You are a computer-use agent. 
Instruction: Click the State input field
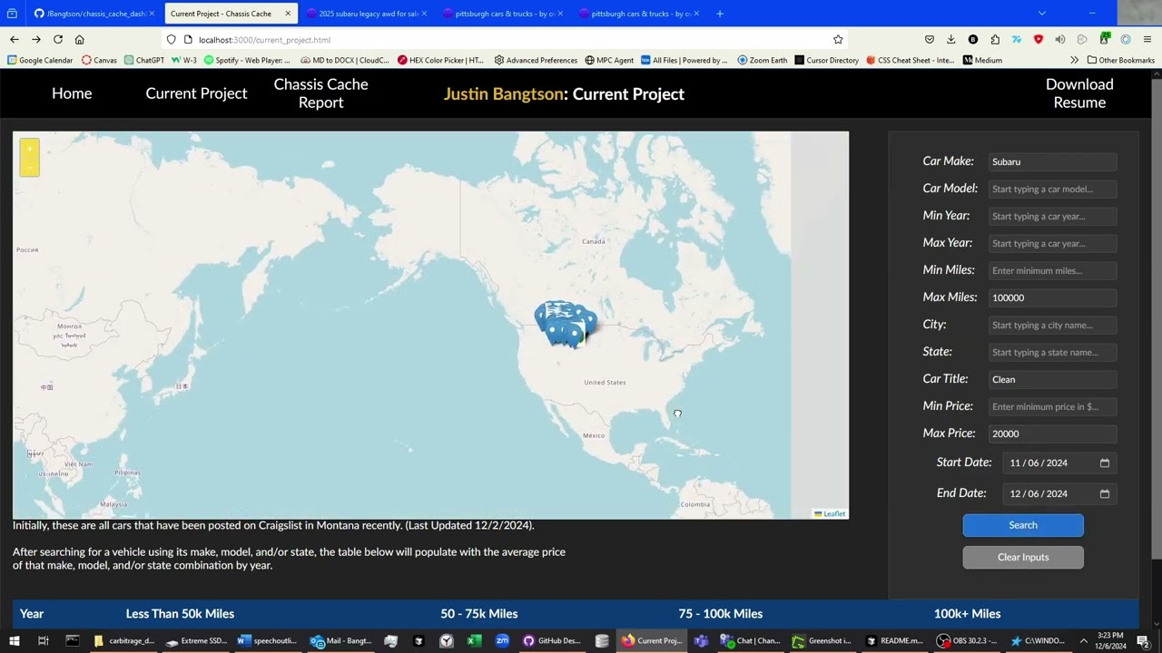point(1052,352)
